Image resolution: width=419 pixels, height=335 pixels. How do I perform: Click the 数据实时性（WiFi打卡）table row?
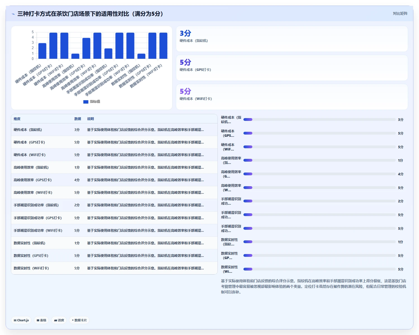pyautogui.click(x=114, y=268)
